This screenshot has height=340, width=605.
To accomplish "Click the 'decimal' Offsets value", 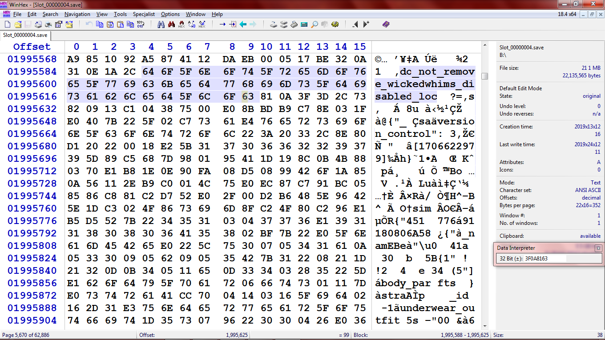I will (592, 198).
